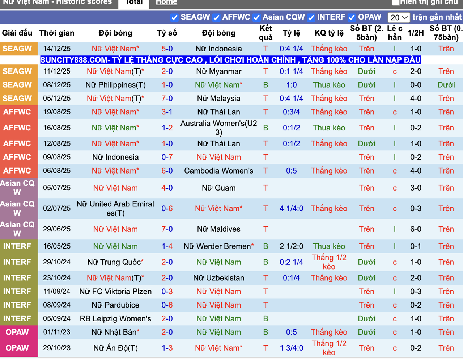Open Nữ Maldives team page
The width and height of the screenshot is (463, 359).
point(219,229)
